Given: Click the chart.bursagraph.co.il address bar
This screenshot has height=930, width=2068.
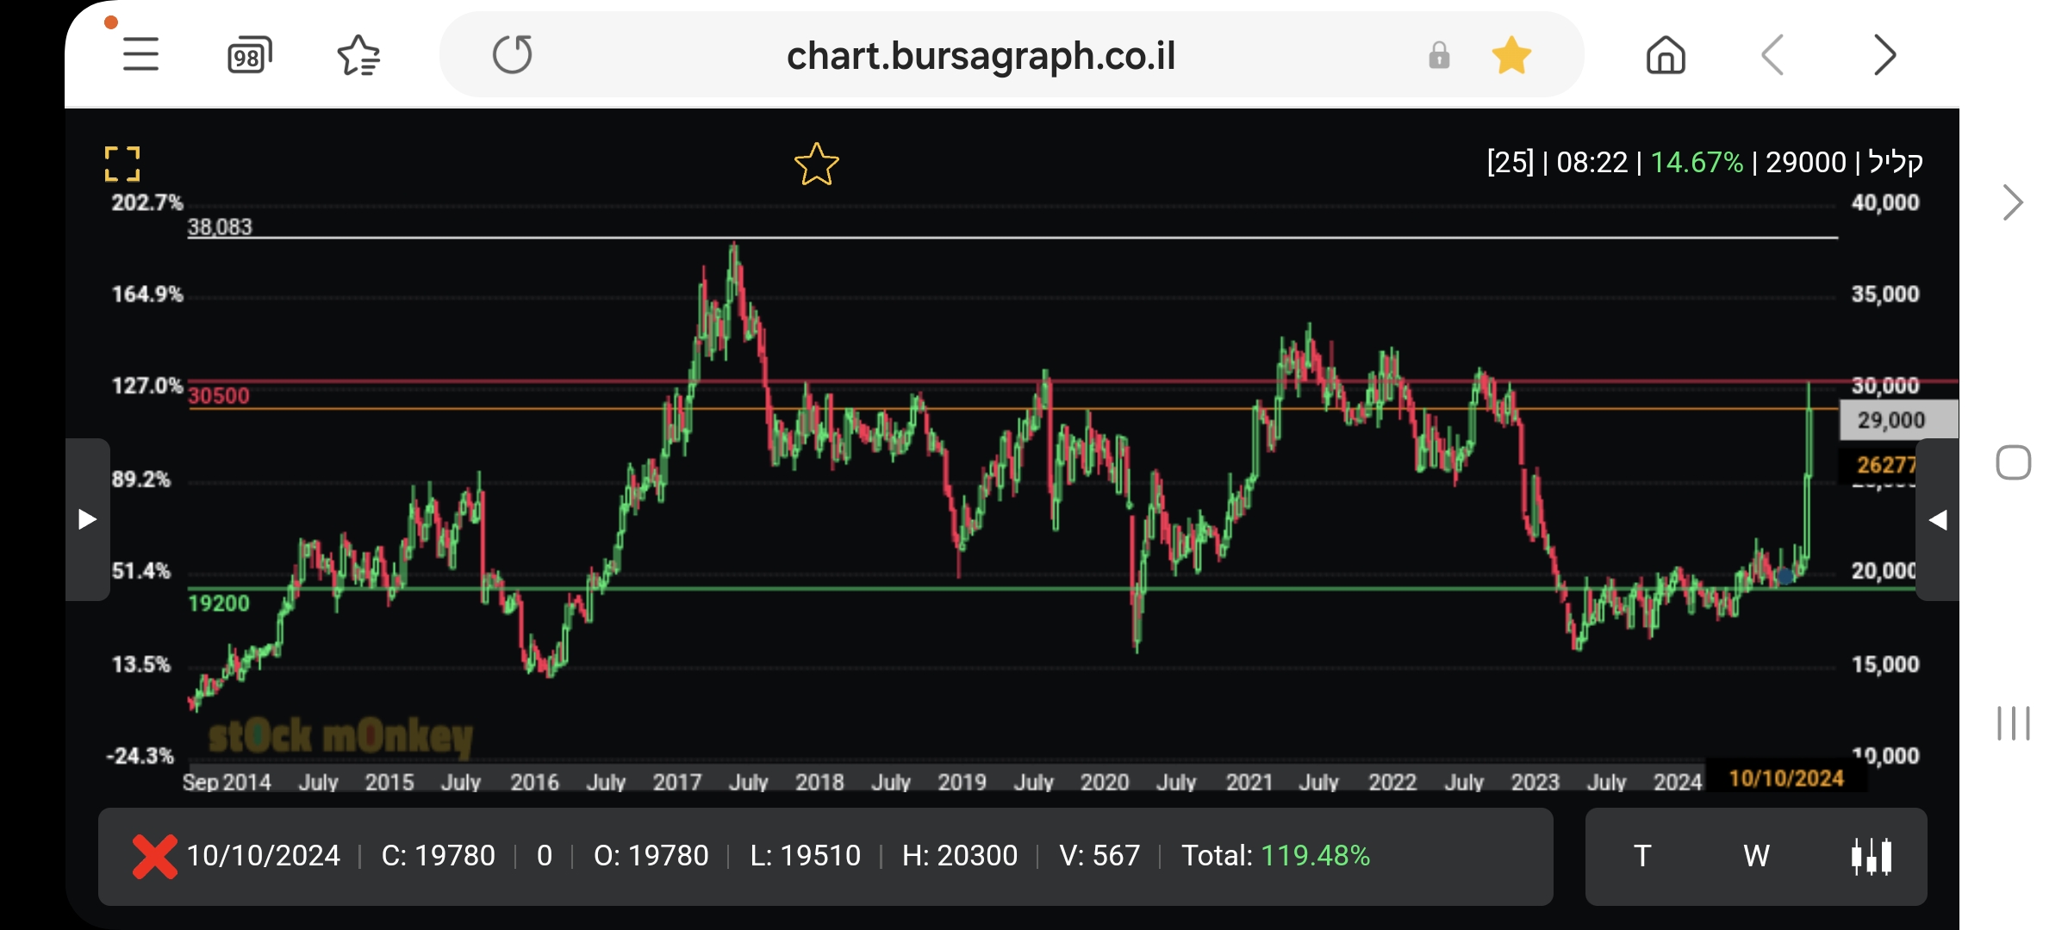Looking at the screenshot, I should (x=981, y=56).
